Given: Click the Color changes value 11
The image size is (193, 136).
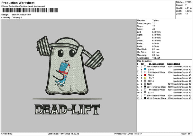Looking at the screenshot, I should 153,23.
